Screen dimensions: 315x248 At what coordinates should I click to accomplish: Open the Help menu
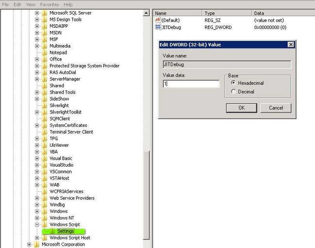point(68,4)
